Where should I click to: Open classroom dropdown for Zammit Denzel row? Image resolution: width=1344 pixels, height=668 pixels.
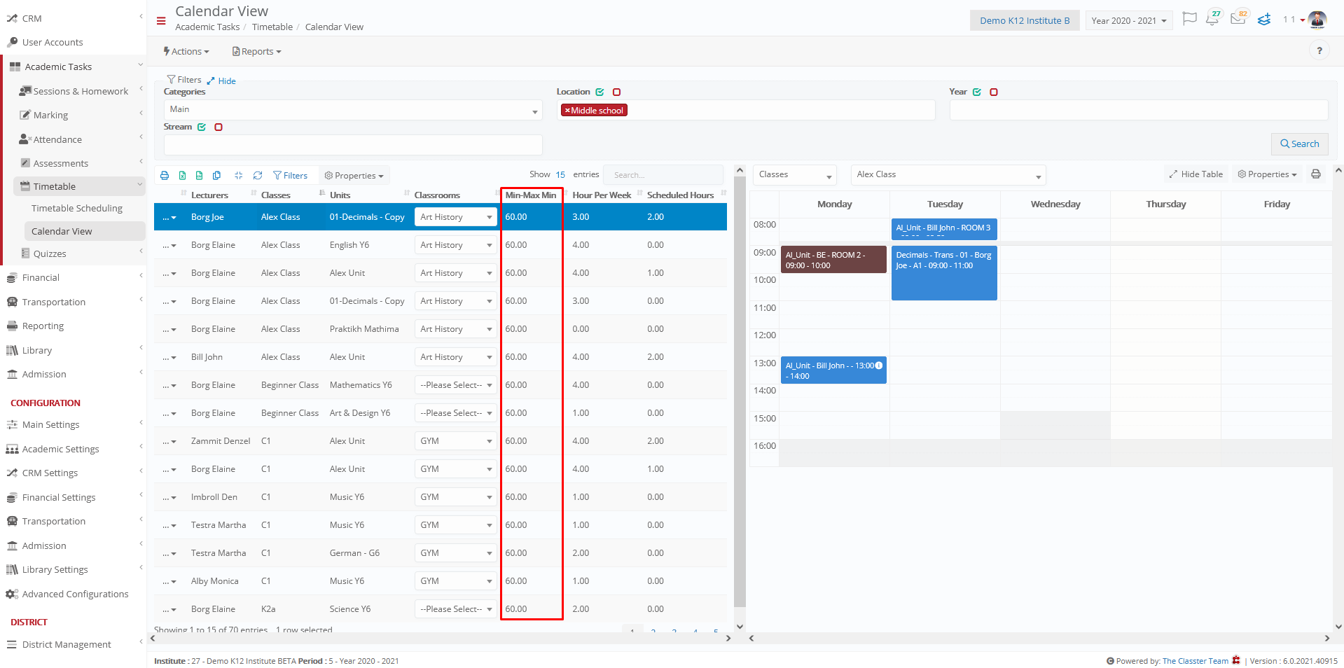pos(455,441)
